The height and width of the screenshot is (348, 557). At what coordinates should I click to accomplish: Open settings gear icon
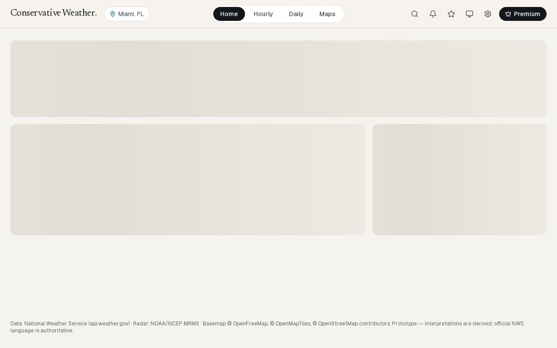click(488, 14)
